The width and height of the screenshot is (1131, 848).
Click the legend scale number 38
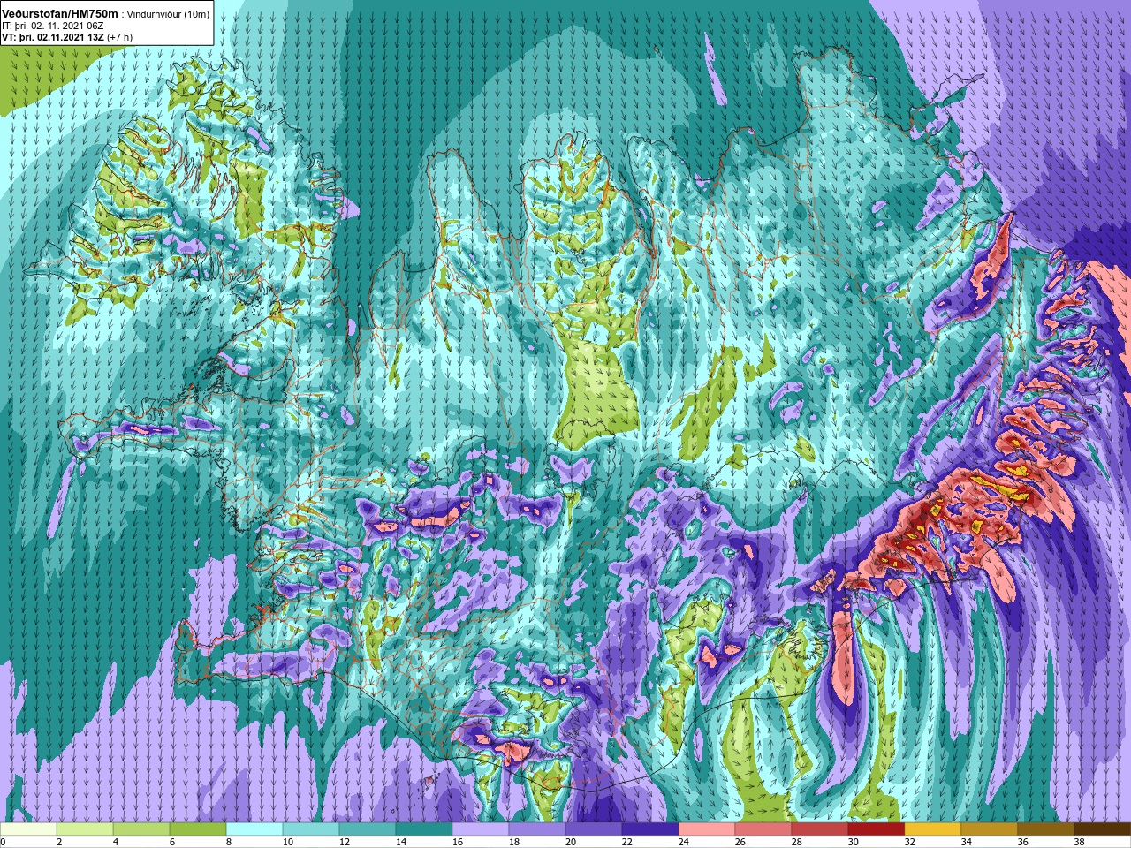1080,842
